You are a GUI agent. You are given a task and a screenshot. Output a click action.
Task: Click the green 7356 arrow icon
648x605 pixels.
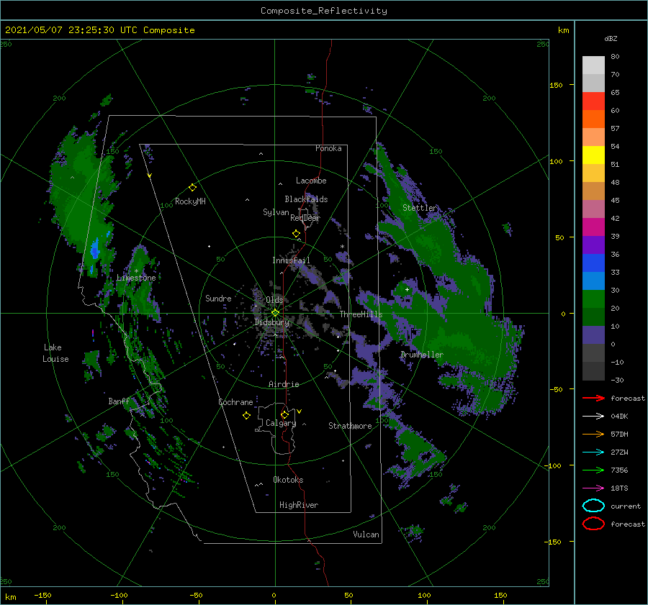(x=593, y=470)
